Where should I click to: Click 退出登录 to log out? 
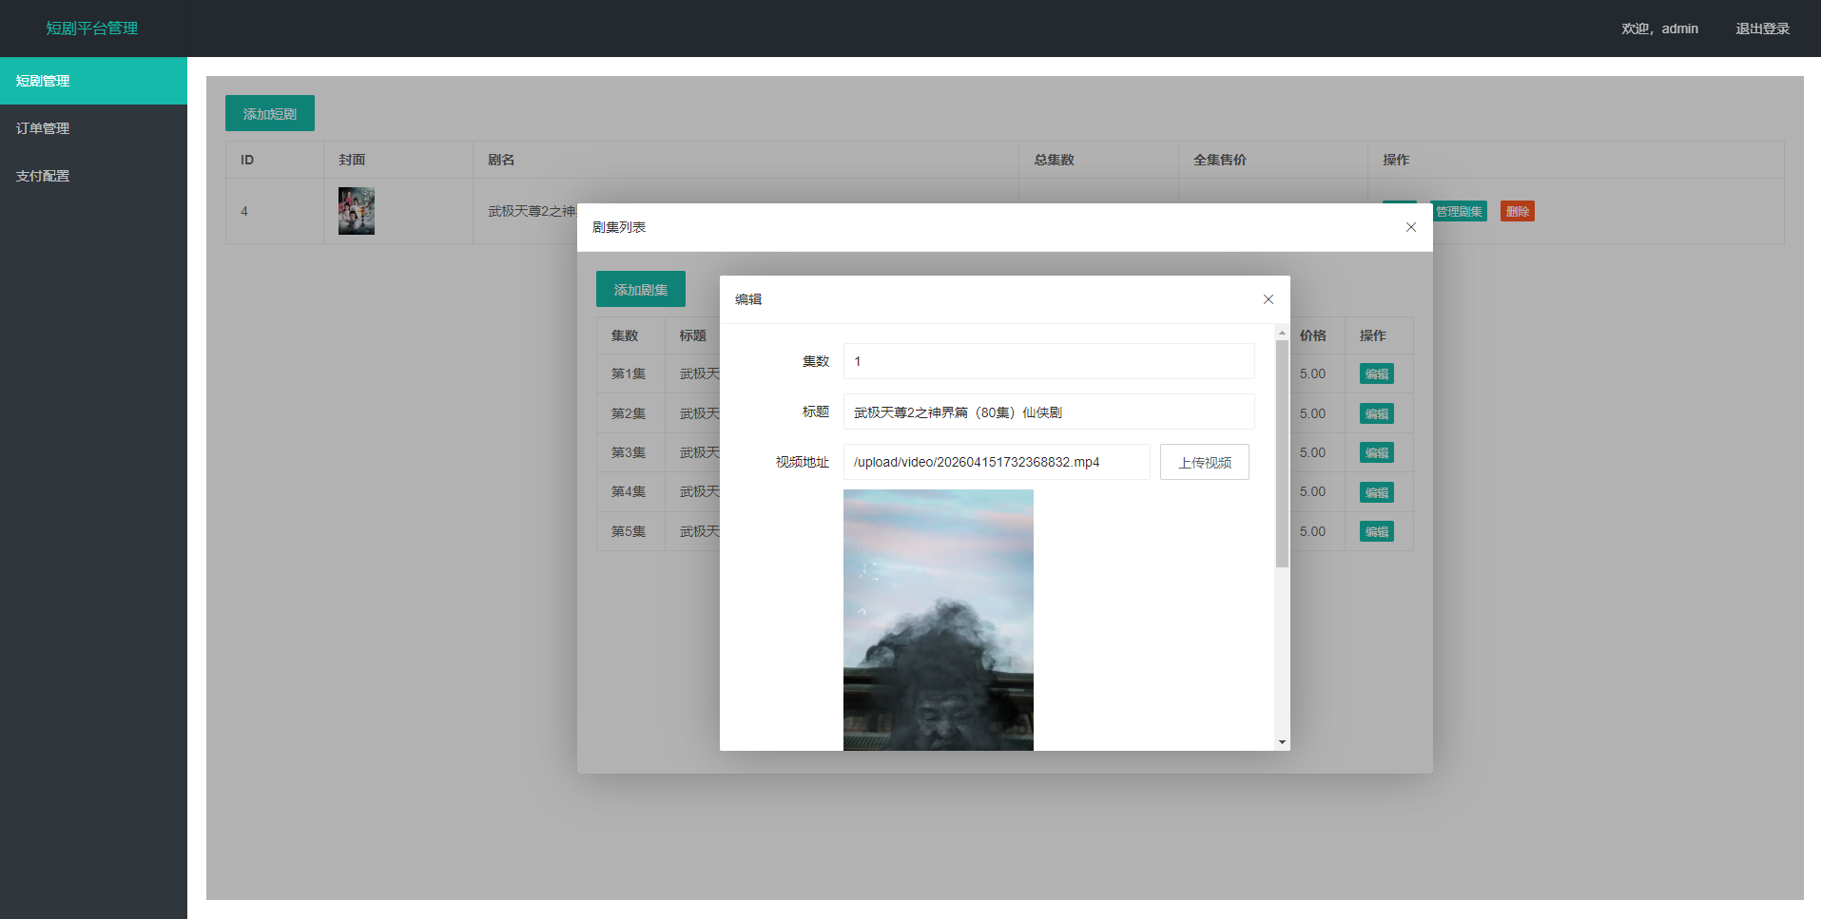(1762, 29)
